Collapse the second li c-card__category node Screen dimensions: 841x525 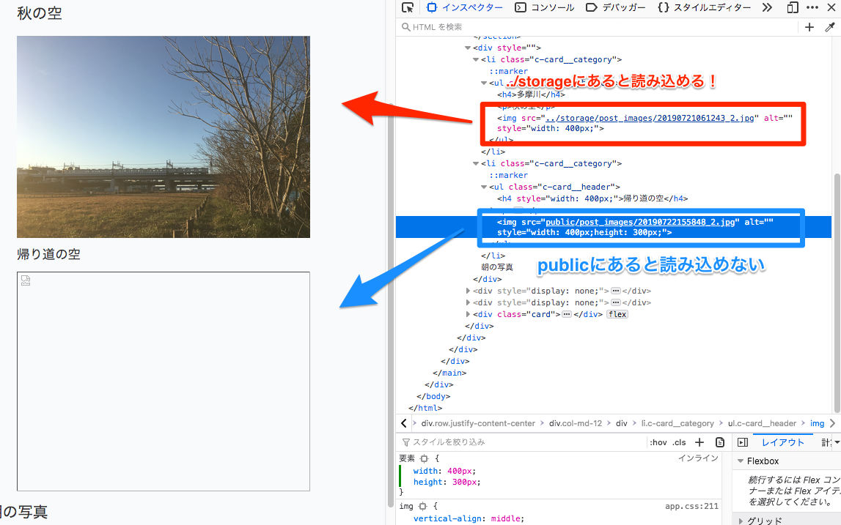pyautogui.click(x=476, y=163)
